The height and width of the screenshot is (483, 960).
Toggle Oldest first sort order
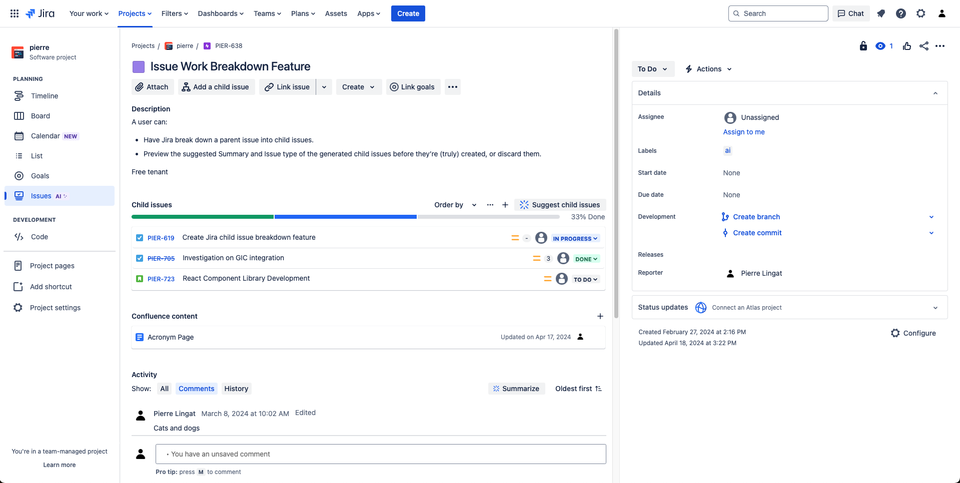pyautogui.click(x=578, y=389)
